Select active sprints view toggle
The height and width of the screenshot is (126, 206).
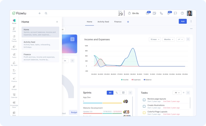(110, 93)
